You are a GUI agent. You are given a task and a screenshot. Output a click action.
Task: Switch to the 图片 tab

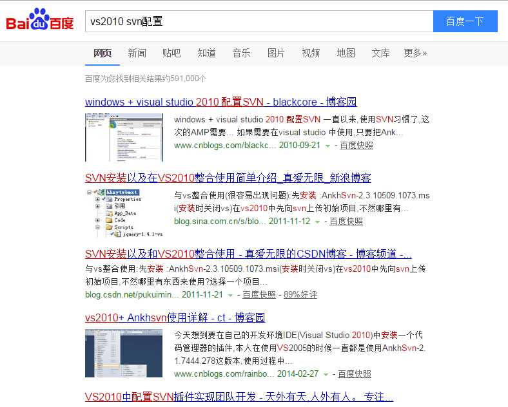[x=276, y=53]
